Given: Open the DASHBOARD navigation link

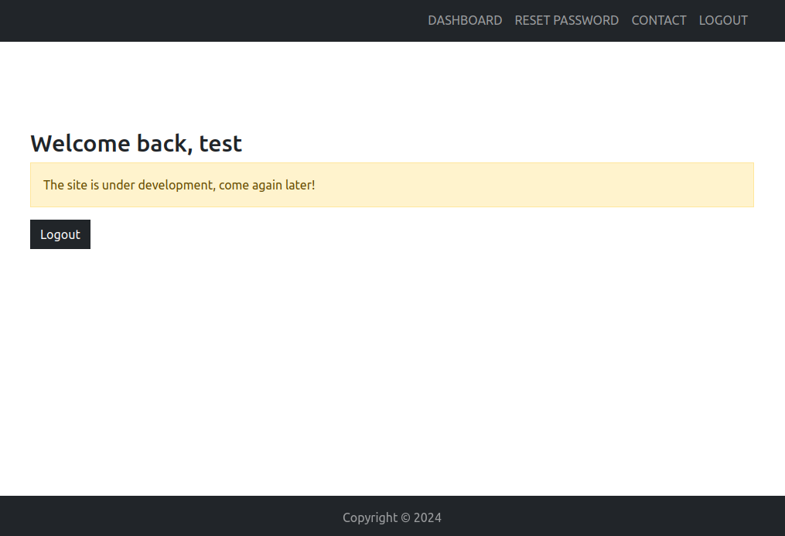Looking at the screenshot, I should (x=465, y=21).
